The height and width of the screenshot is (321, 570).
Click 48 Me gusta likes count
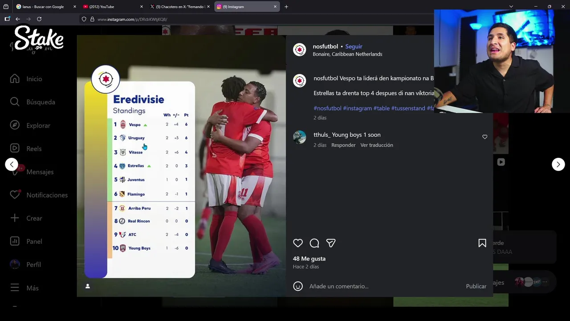pyautogui.click(x=309, y=259)
